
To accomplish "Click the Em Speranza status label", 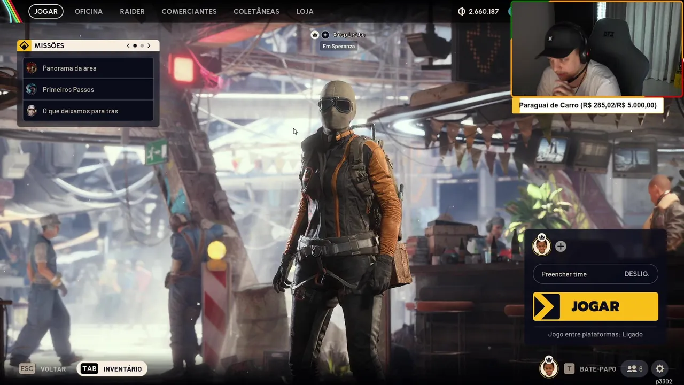I will click(x=339, y=47).
